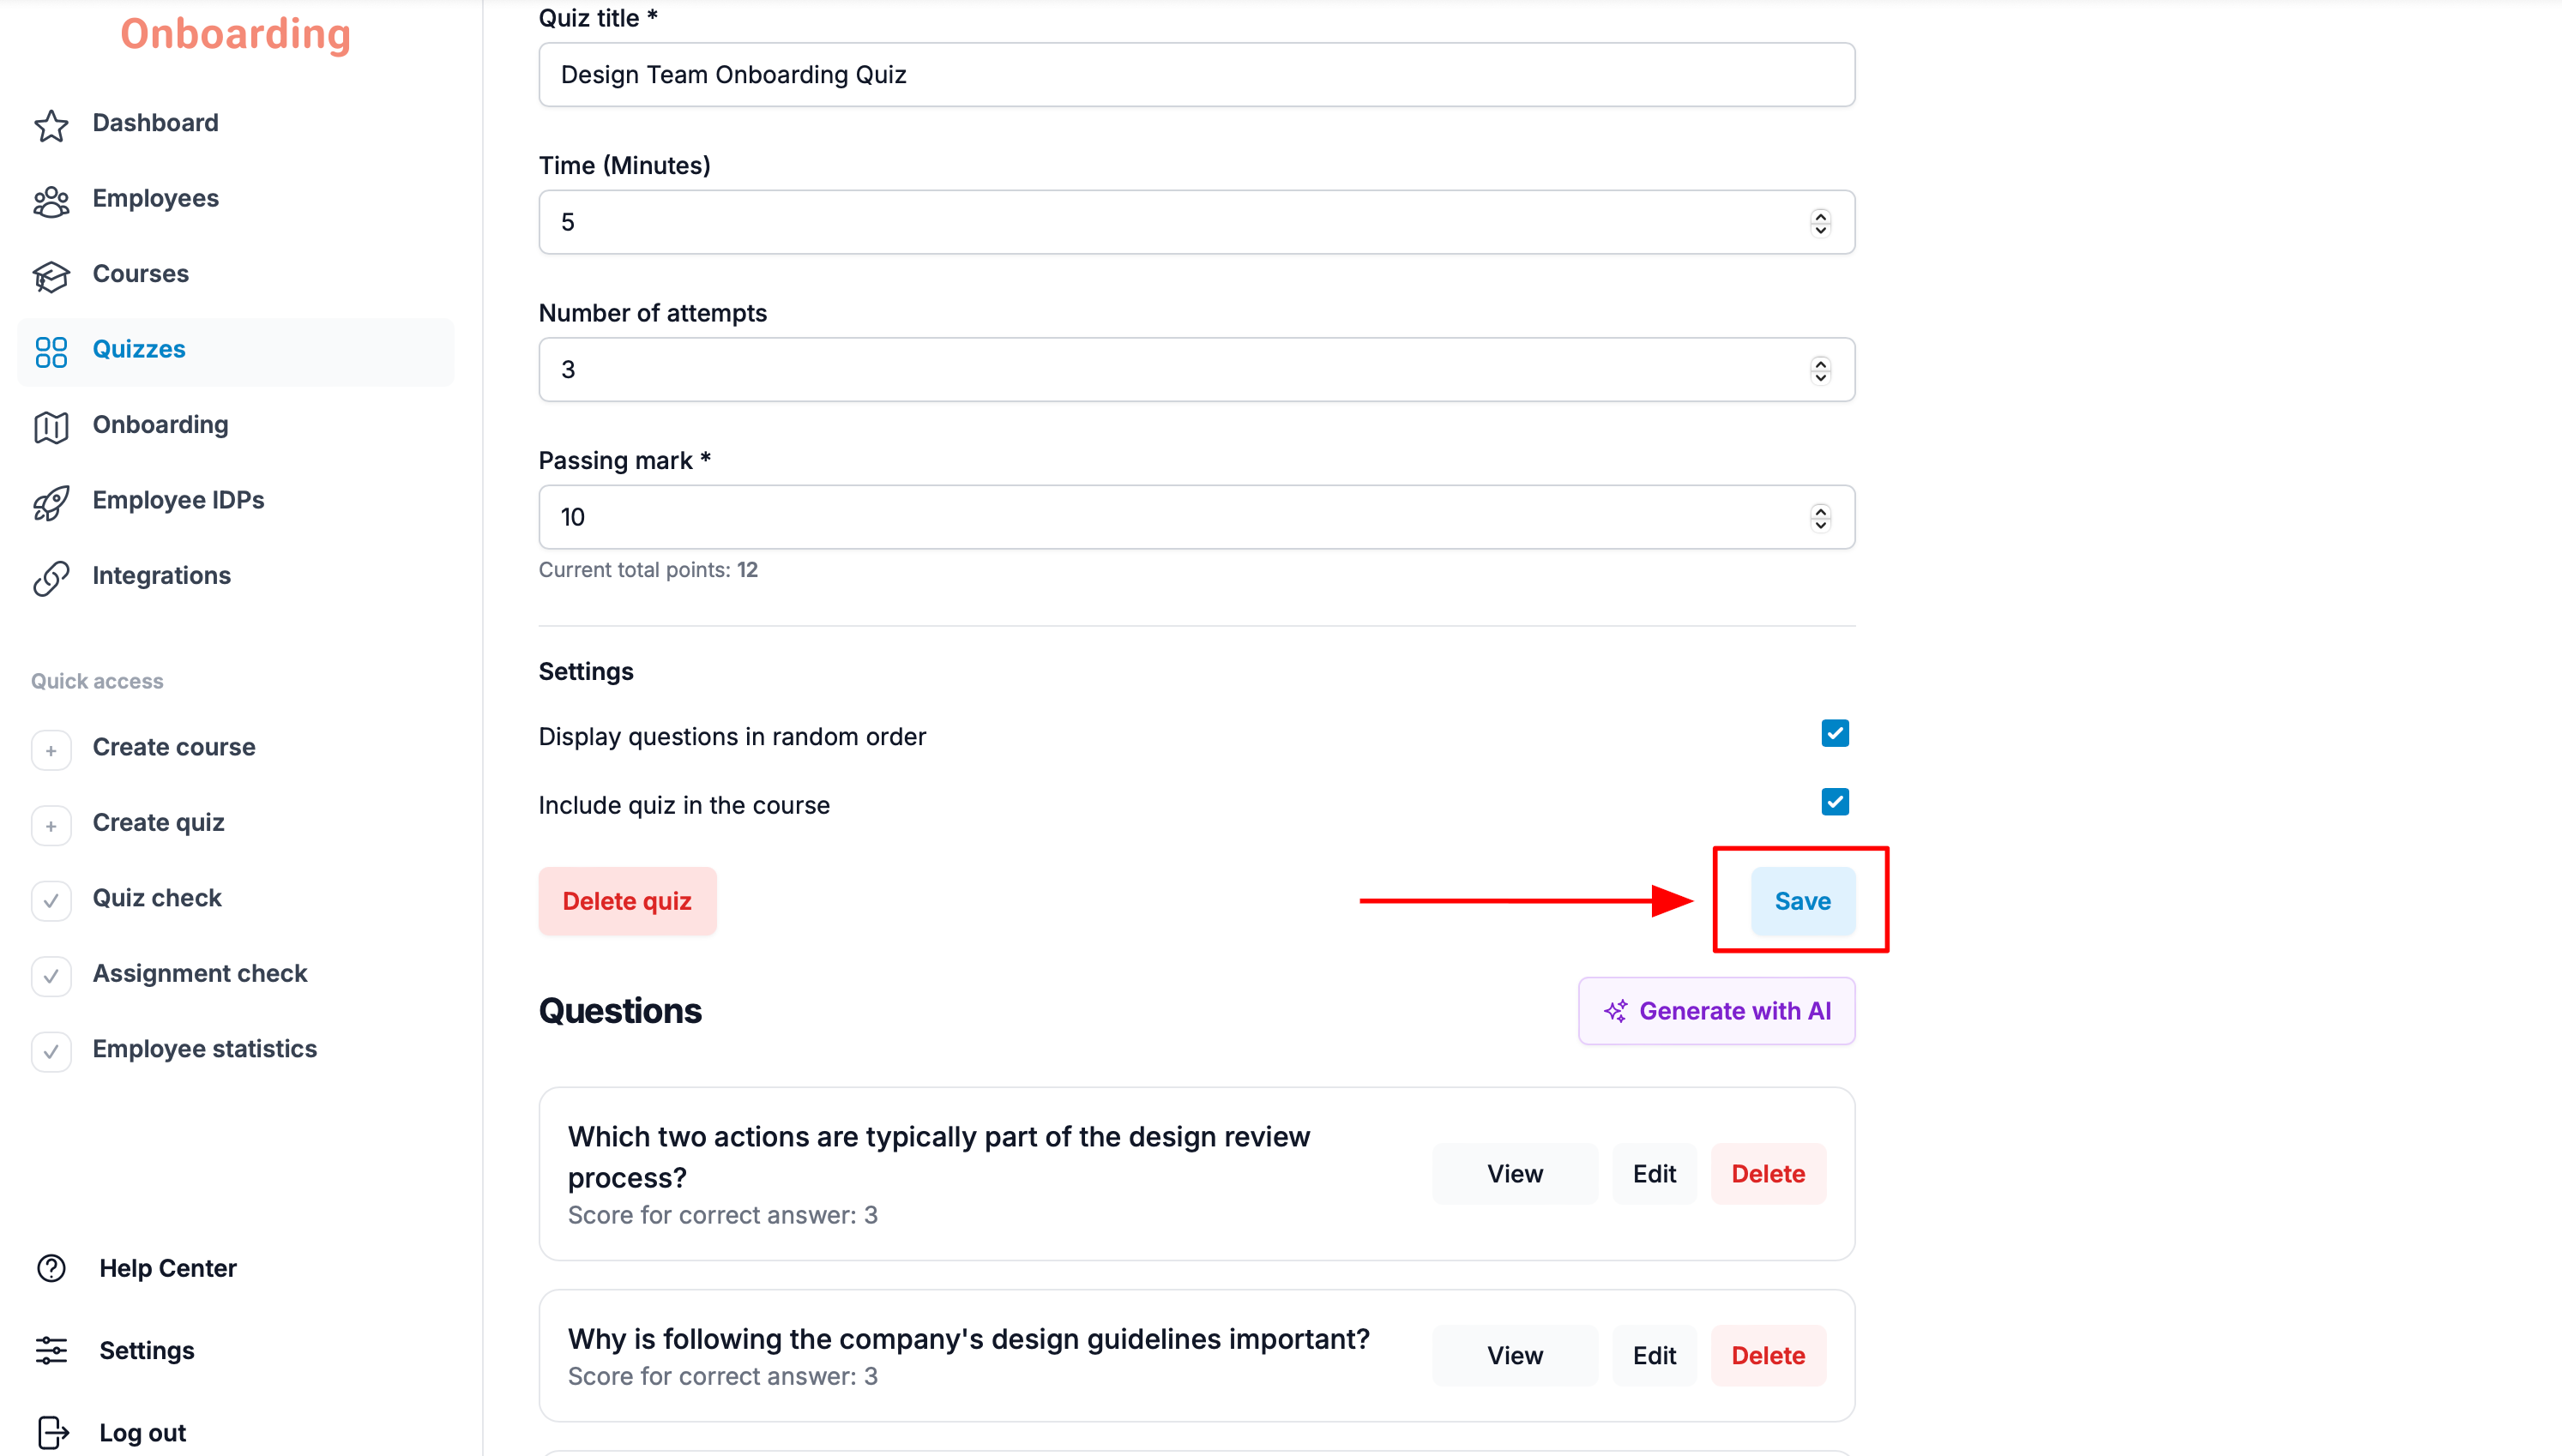Click the Dashboard star icon

tap(51, 124)
